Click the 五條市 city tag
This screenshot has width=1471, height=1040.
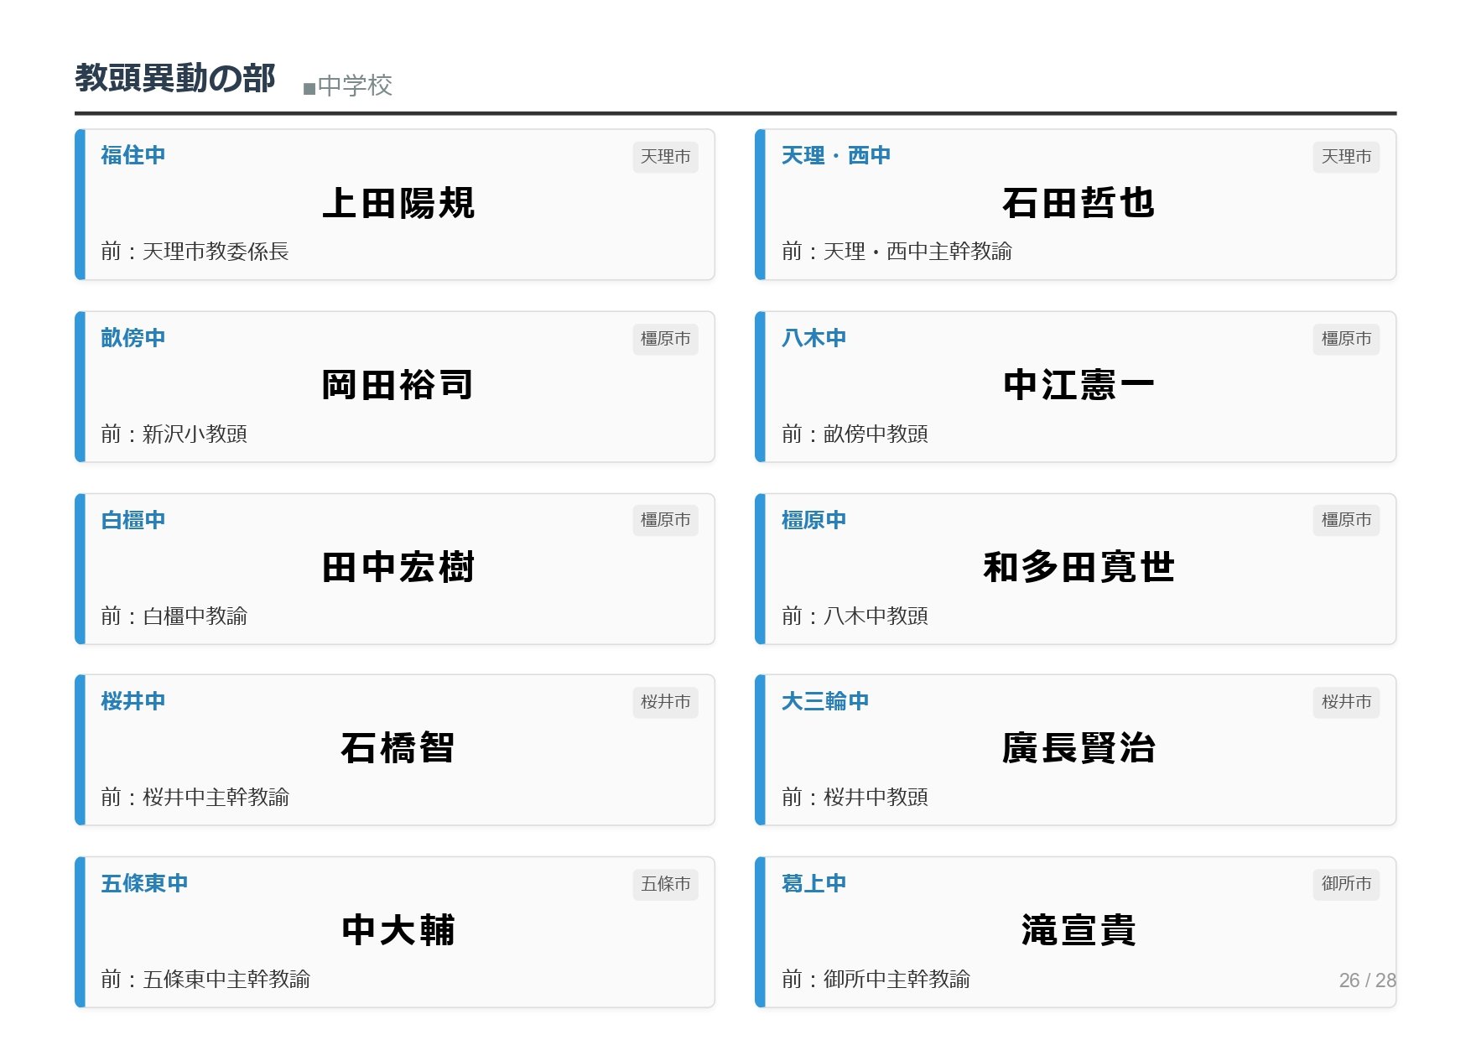665,884
